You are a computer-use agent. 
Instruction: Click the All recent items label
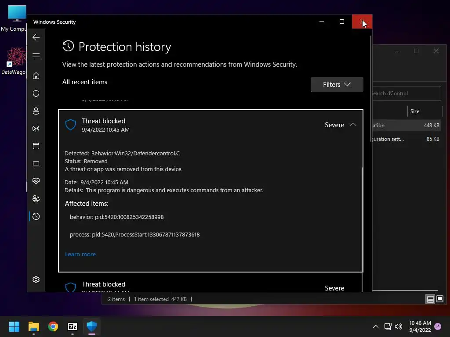point(85,82)
